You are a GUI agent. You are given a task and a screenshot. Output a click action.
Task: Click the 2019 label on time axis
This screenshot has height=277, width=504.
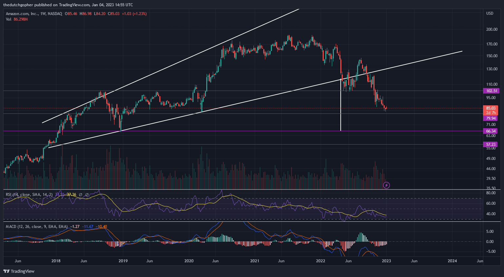click(123, 261)
